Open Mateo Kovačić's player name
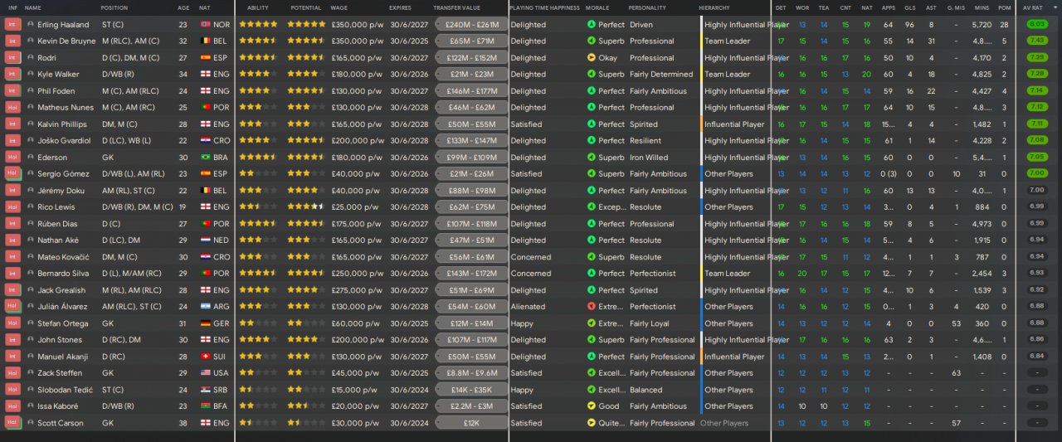Screen dimensions: 1062x442 point(64,257)
